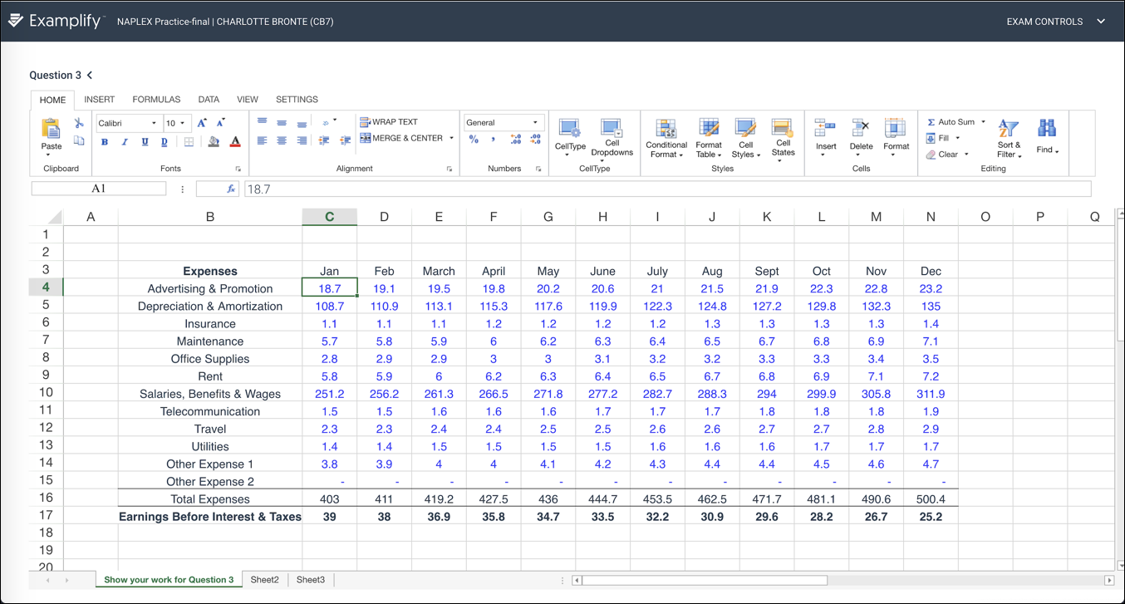
Task: Expand the Exam Controls menu
Action: pos(1056,22)
